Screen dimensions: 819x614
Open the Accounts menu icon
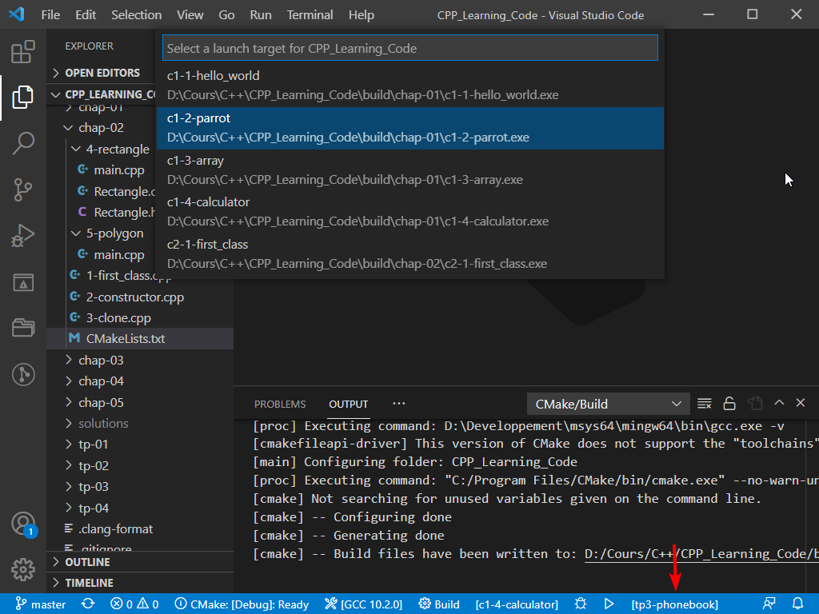point(23,524)
